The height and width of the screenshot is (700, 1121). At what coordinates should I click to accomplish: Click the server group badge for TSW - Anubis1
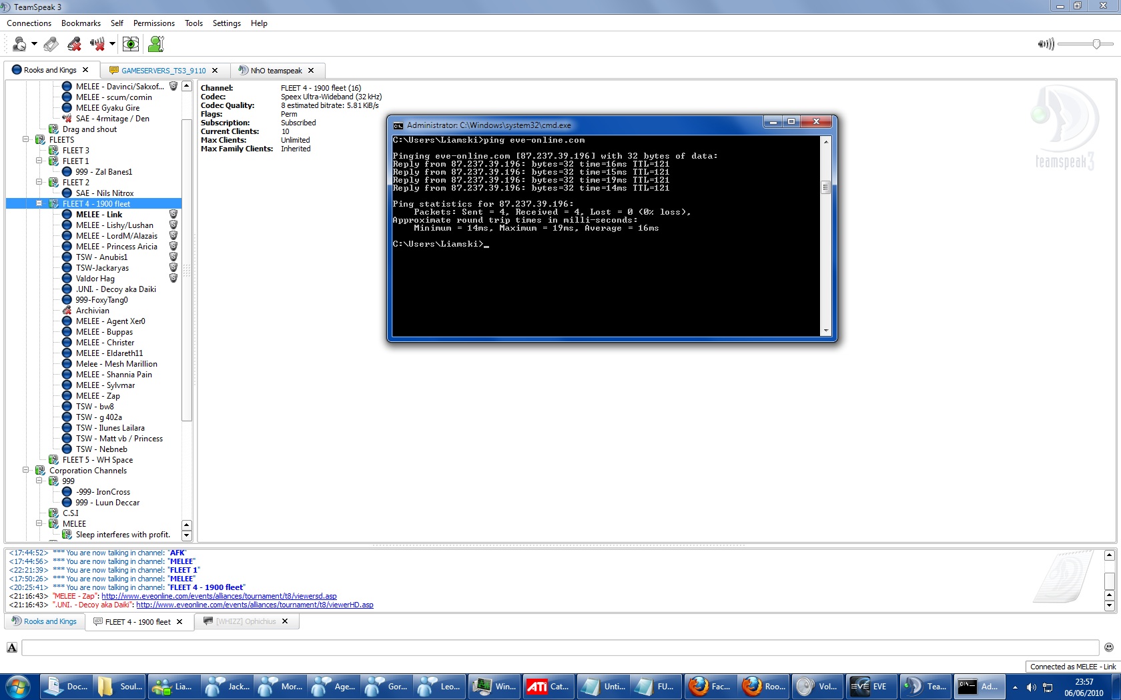tap(173, 257)
